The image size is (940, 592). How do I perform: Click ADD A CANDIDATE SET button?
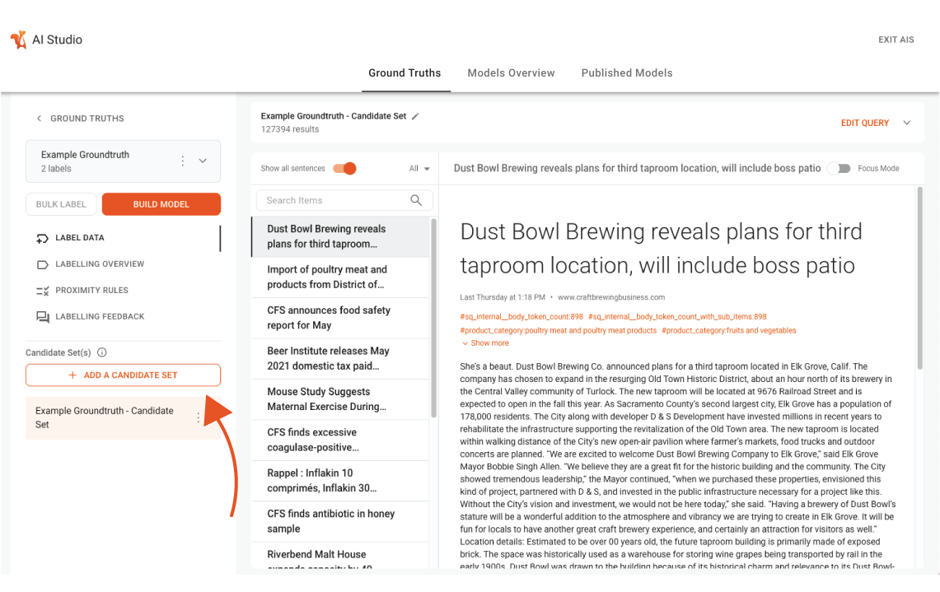[x=123, y=375]
